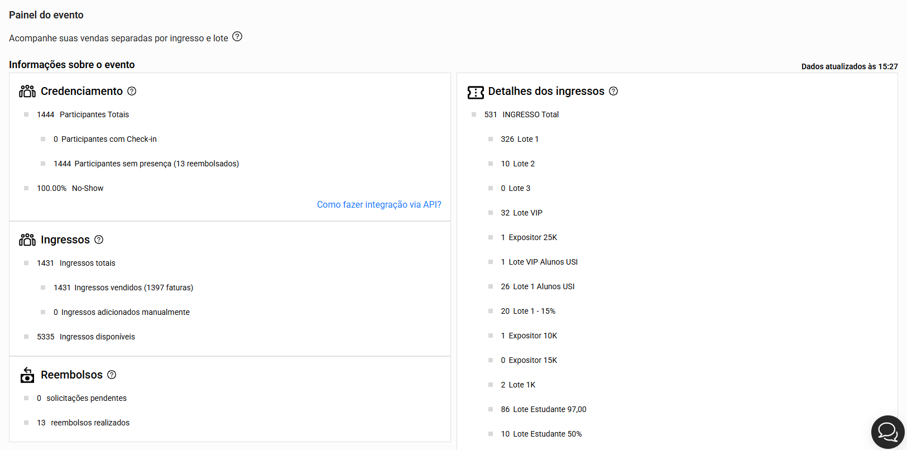Click '13 reembolsos realizados' entry
The image size is (907, 450).
(83, 423)
